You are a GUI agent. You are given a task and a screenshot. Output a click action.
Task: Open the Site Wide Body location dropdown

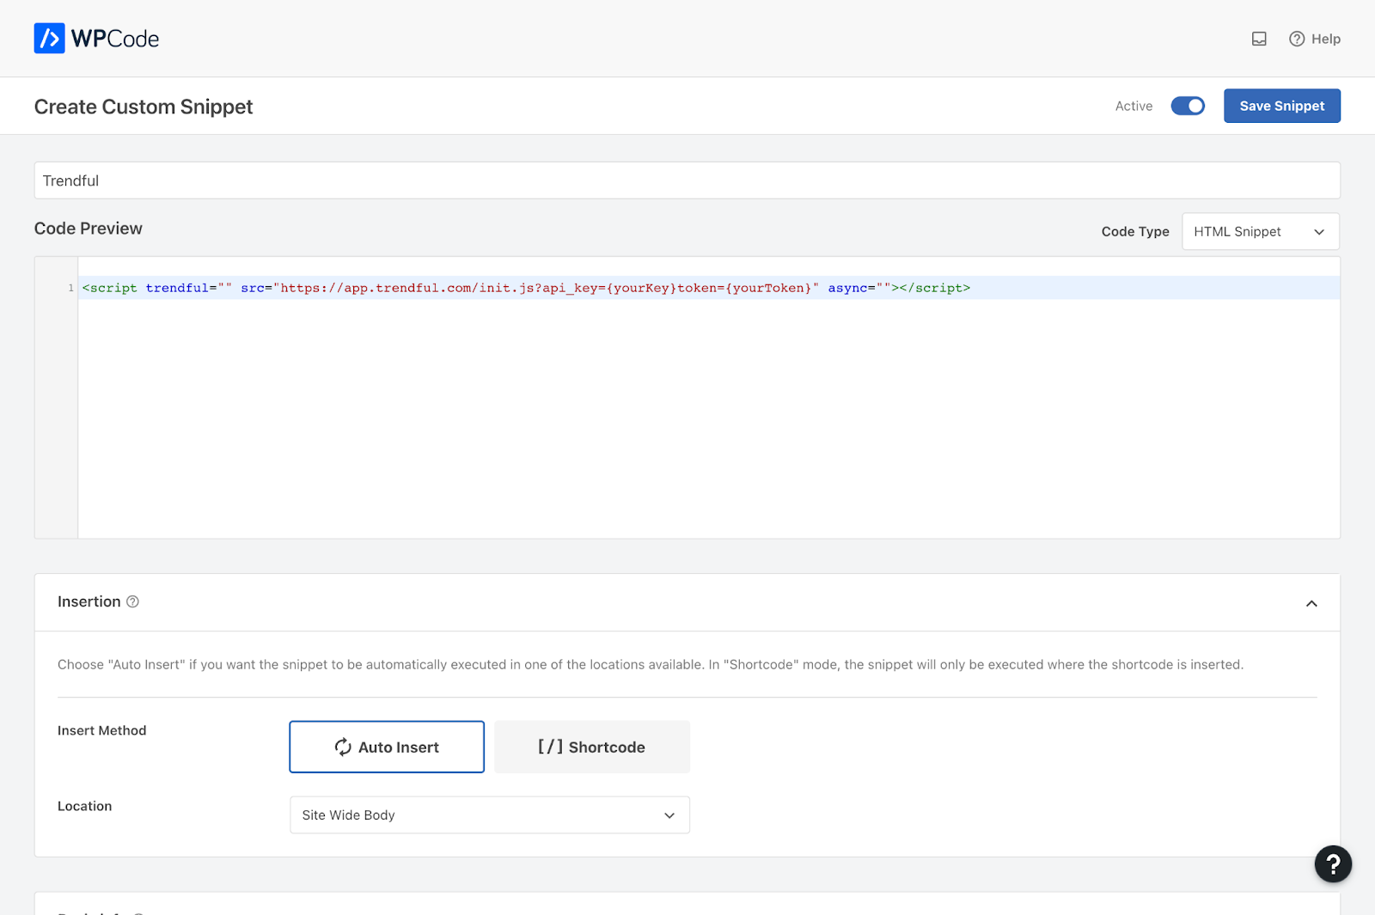point(490,814)
